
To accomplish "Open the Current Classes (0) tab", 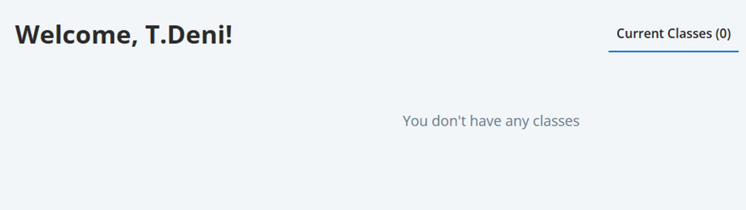I will click(673, 34).
